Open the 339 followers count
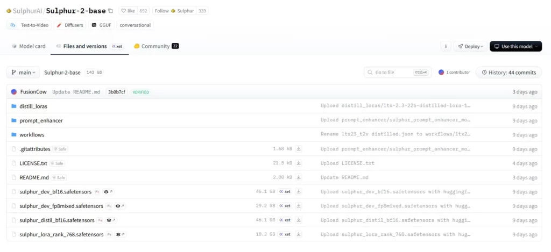This screenshot has height=252, width=551. [x=202, y=11]
